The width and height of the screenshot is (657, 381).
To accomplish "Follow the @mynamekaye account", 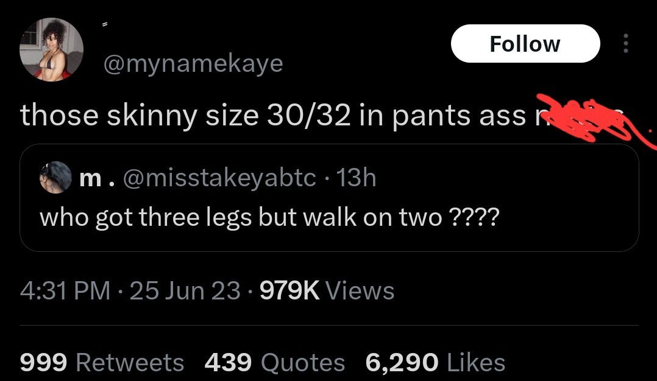I will 525,43.
